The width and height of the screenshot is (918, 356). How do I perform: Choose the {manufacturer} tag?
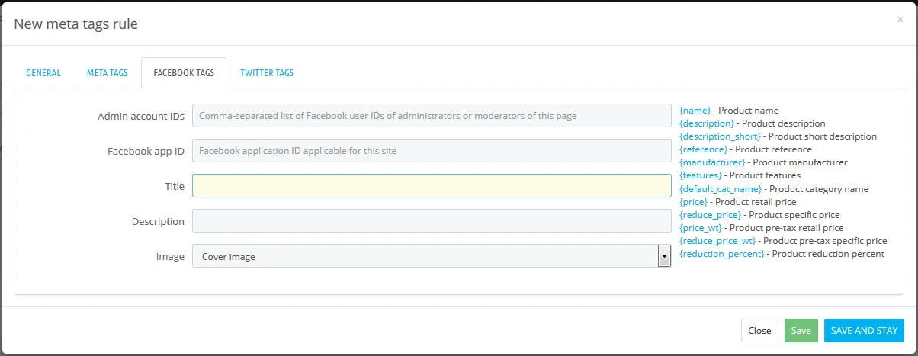coord(711,162)
